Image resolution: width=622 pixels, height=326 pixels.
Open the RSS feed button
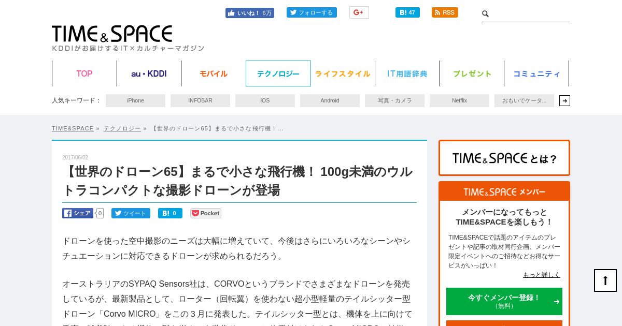point(445,12)
